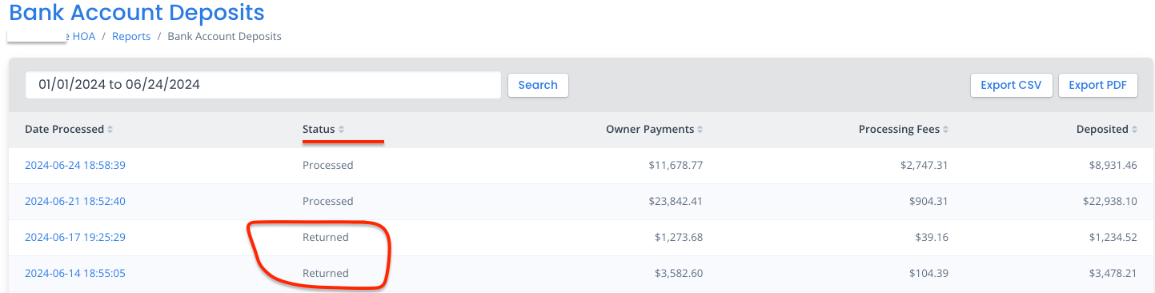Image resolution: width=1155 pixels, height=293 pixels.
Task: Click the Search button
Action: pyautogui.click(x=538, y=85)
